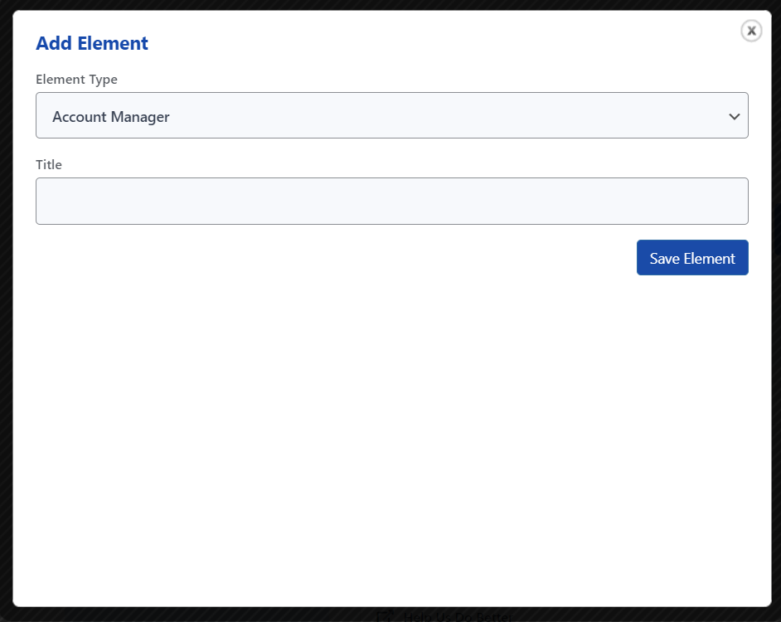
Task: Open the Element Type dropdown
Action: click(392, 115)
